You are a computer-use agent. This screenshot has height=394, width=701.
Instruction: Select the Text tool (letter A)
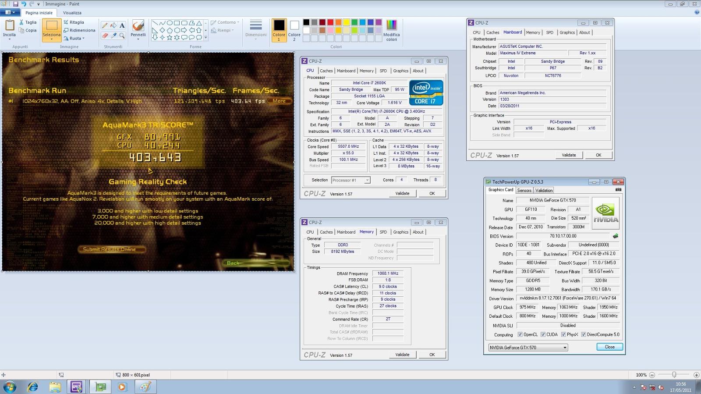point(122,25)
